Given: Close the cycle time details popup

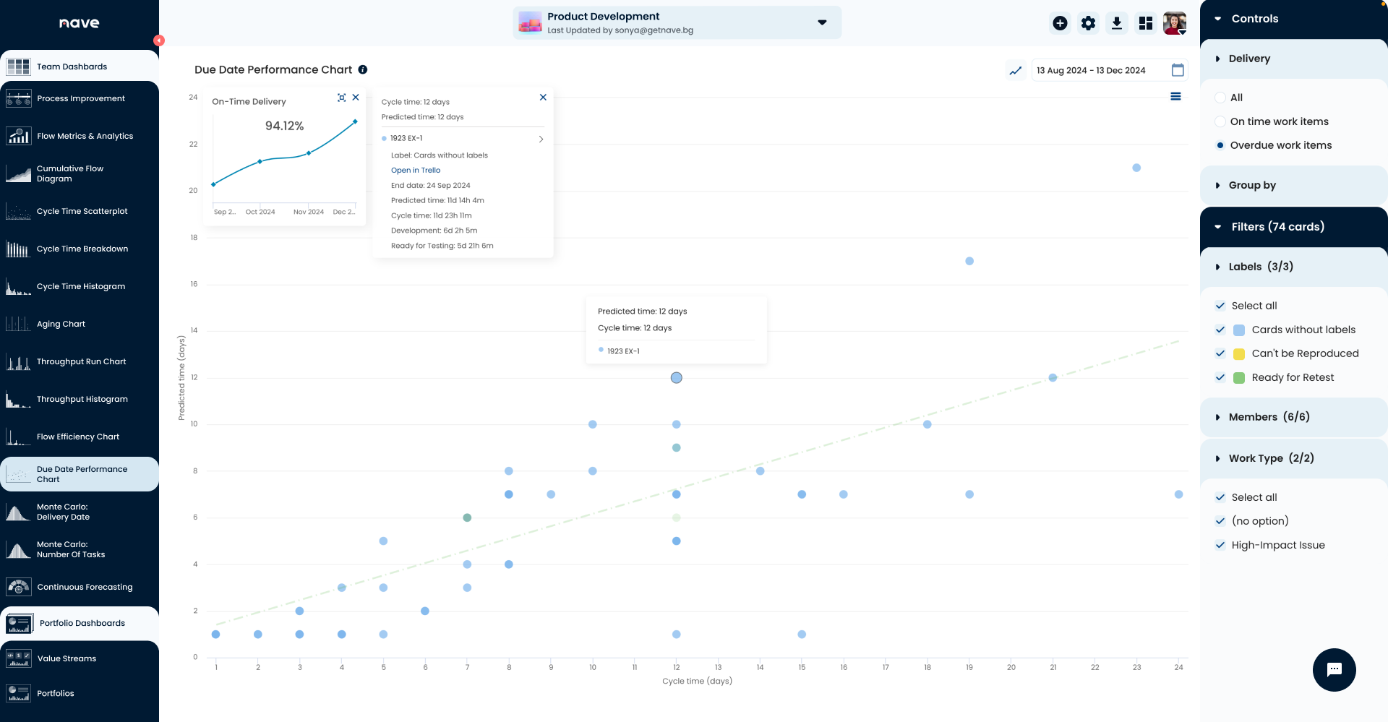Looking at the screenshot, I should 543,98.
